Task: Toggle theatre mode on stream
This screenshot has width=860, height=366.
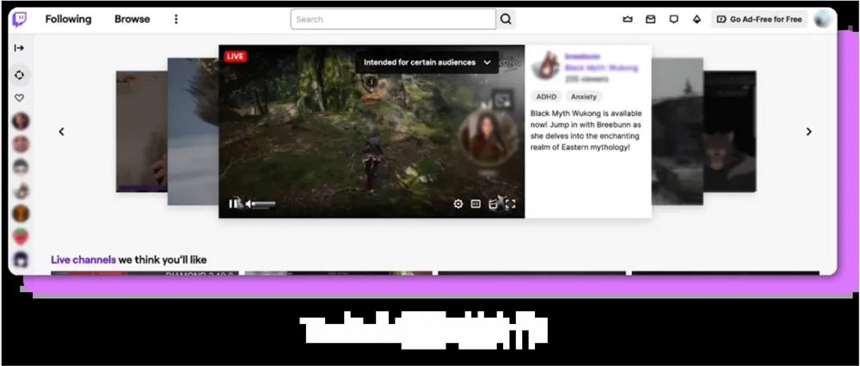Action: coord(493,204)
